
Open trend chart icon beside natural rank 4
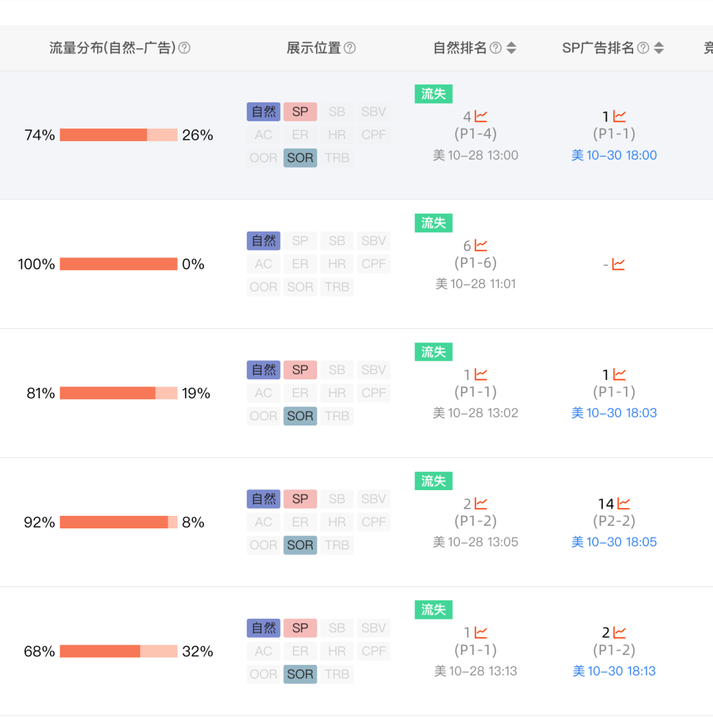[481, 117]
